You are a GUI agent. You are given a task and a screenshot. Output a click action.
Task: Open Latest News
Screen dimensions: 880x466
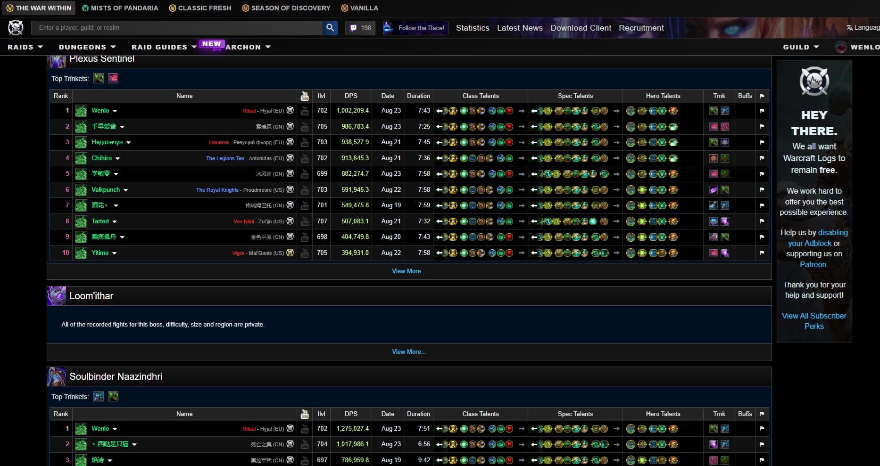(x=520, y=28)
